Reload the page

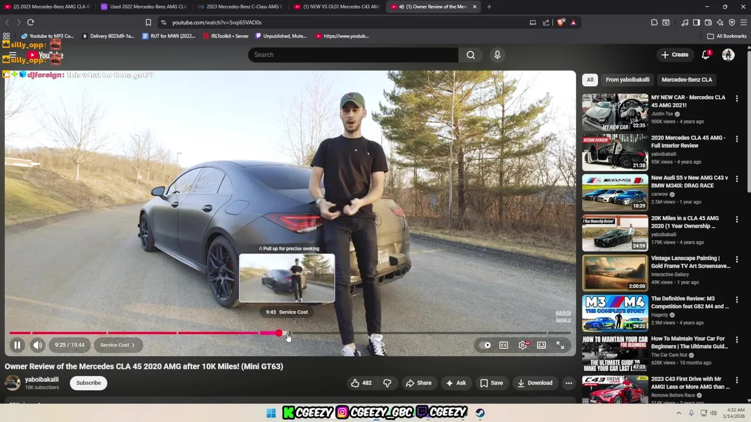[31, 22]
